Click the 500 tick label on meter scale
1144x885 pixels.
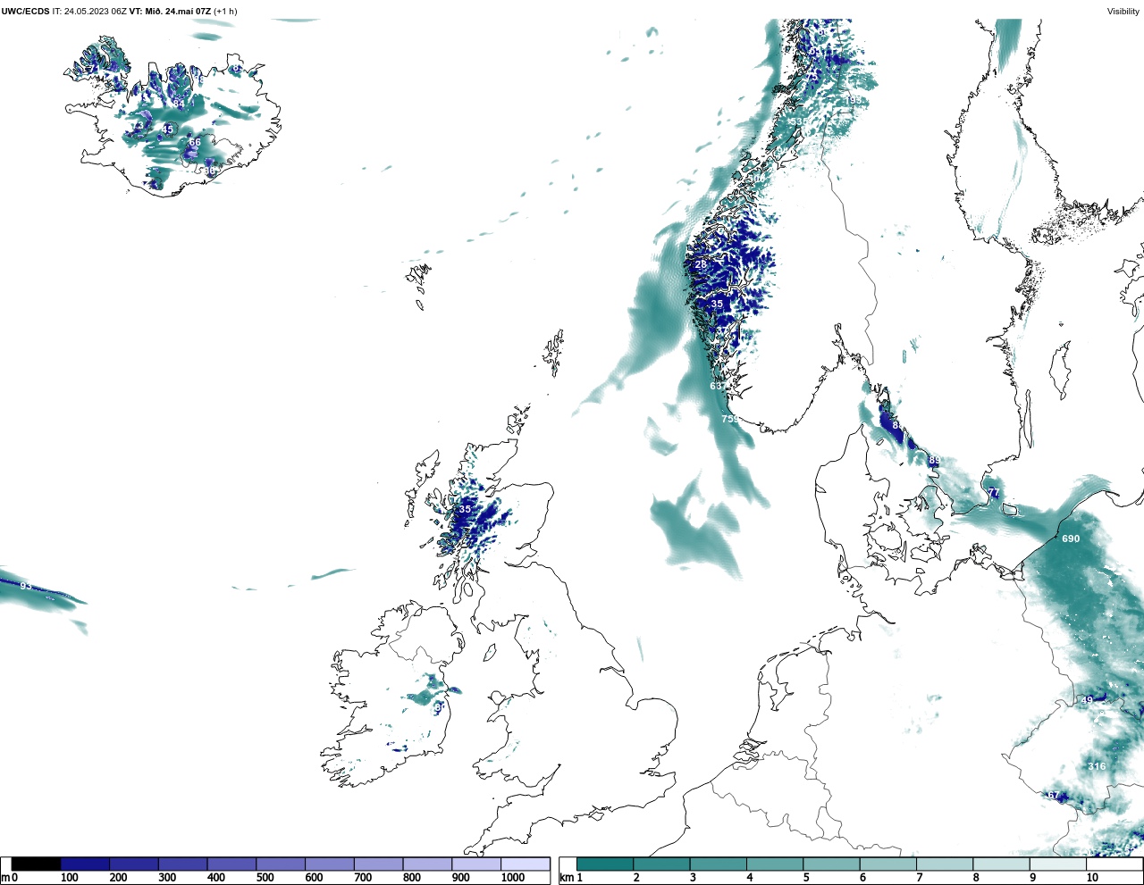(x=265, y=878)
